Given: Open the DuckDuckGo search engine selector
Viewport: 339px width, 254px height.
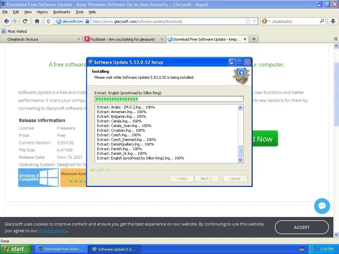Looking at the screenshot, I should point(266,21).
